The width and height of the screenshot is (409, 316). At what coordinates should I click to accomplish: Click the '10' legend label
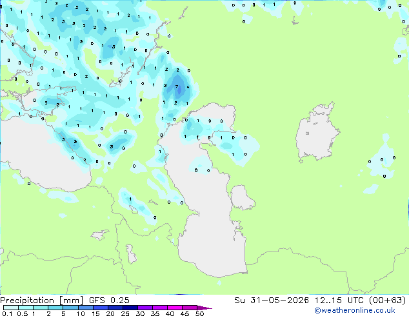click(81, 313)
